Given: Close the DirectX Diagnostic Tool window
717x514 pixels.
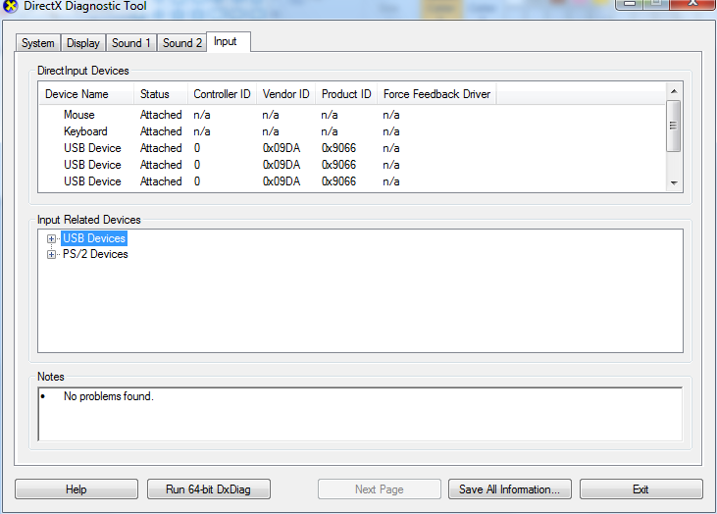Looking at the screenshot, I should [692, 4].
